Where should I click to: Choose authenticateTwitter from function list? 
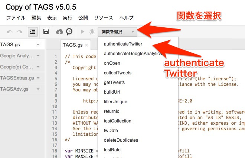pos(123,44)
